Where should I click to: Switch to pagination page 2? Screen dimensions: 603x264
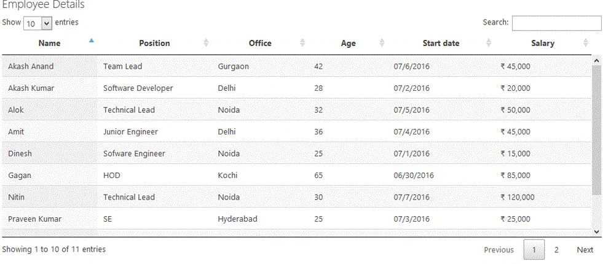(x=556, y=250)
